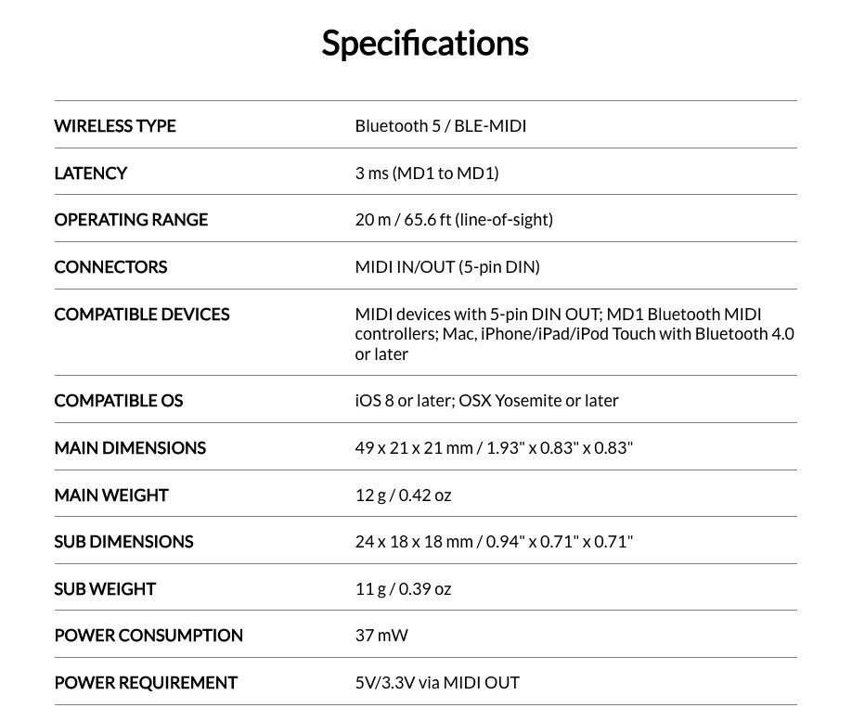Click the POWER CONSUMPTION label
Screen dimensions: 865x721
148,636
